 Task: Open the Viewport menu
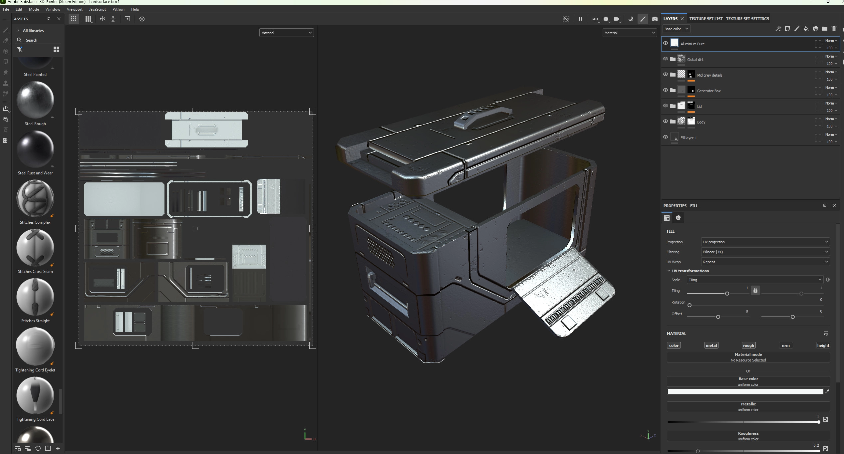point(74,9)
